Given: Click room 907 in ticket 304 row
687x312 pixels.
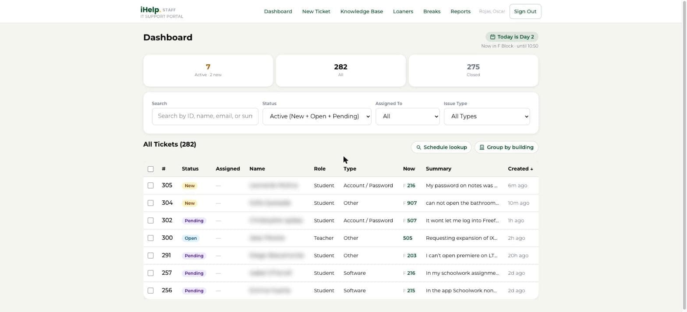Looking at the screenshot, I should (x=412, y=203).
